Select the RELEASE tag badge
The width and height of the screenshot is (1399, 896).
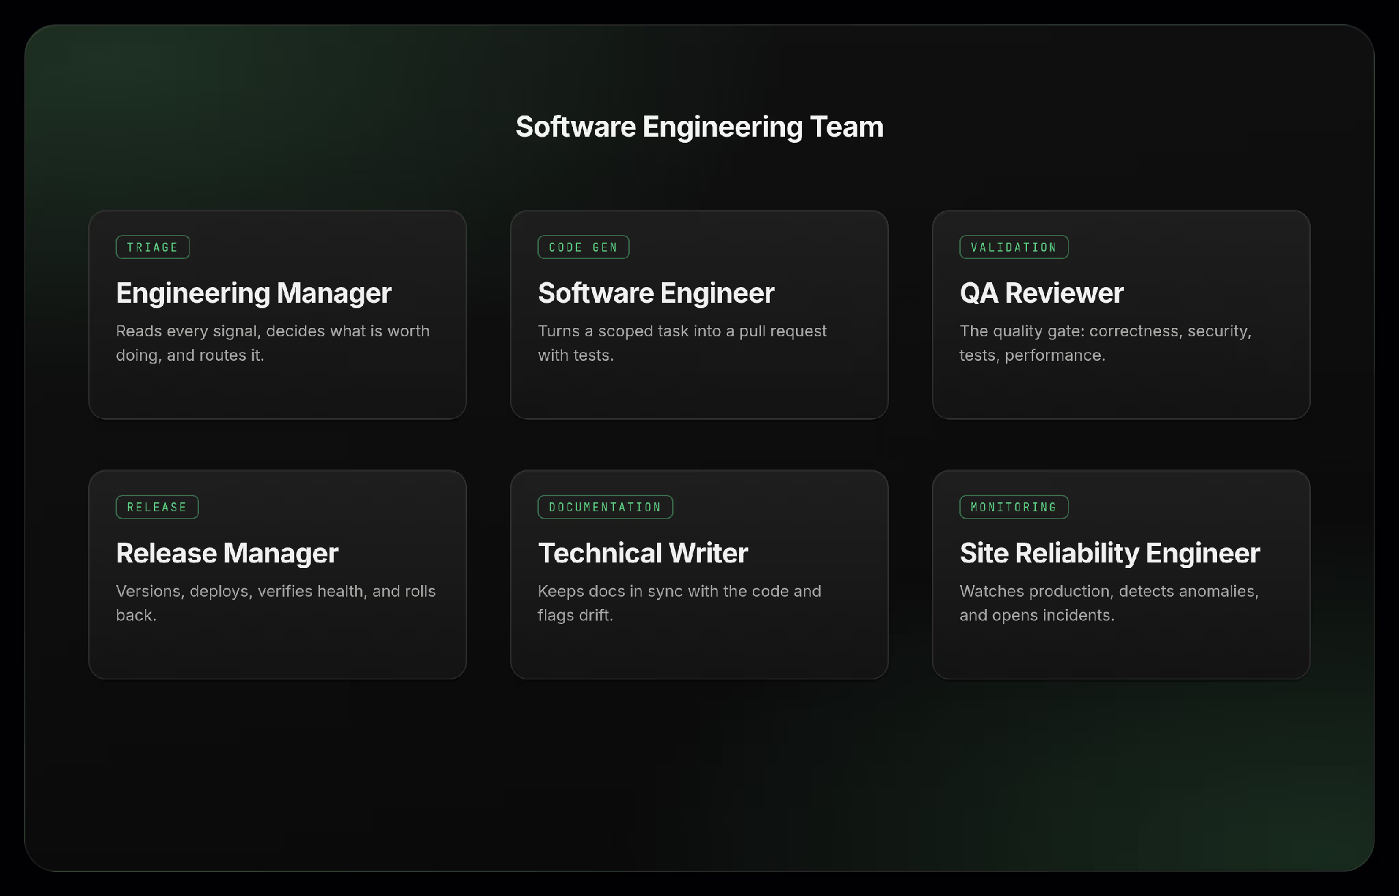(x=157, y=507)
